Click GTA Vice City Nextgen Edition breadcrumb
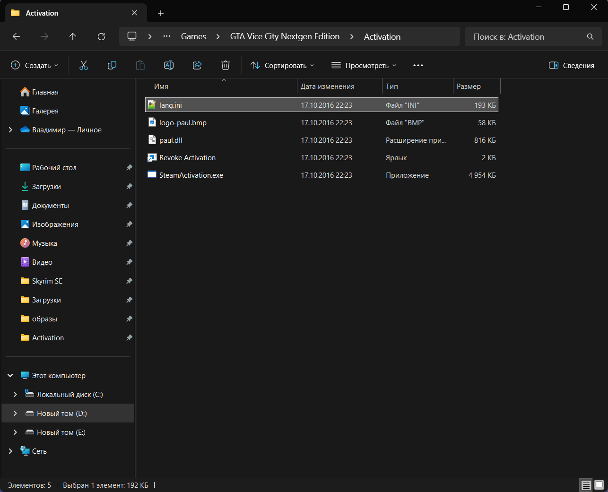Viewport: 608px width, 492px height. coord(285,36)
